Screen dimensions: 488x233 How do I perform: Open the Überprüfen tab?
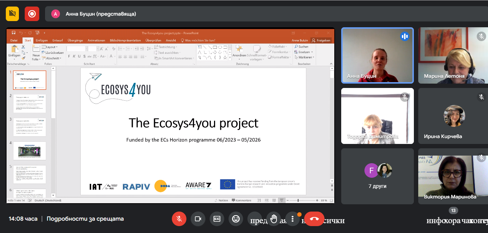pos(153,40)
